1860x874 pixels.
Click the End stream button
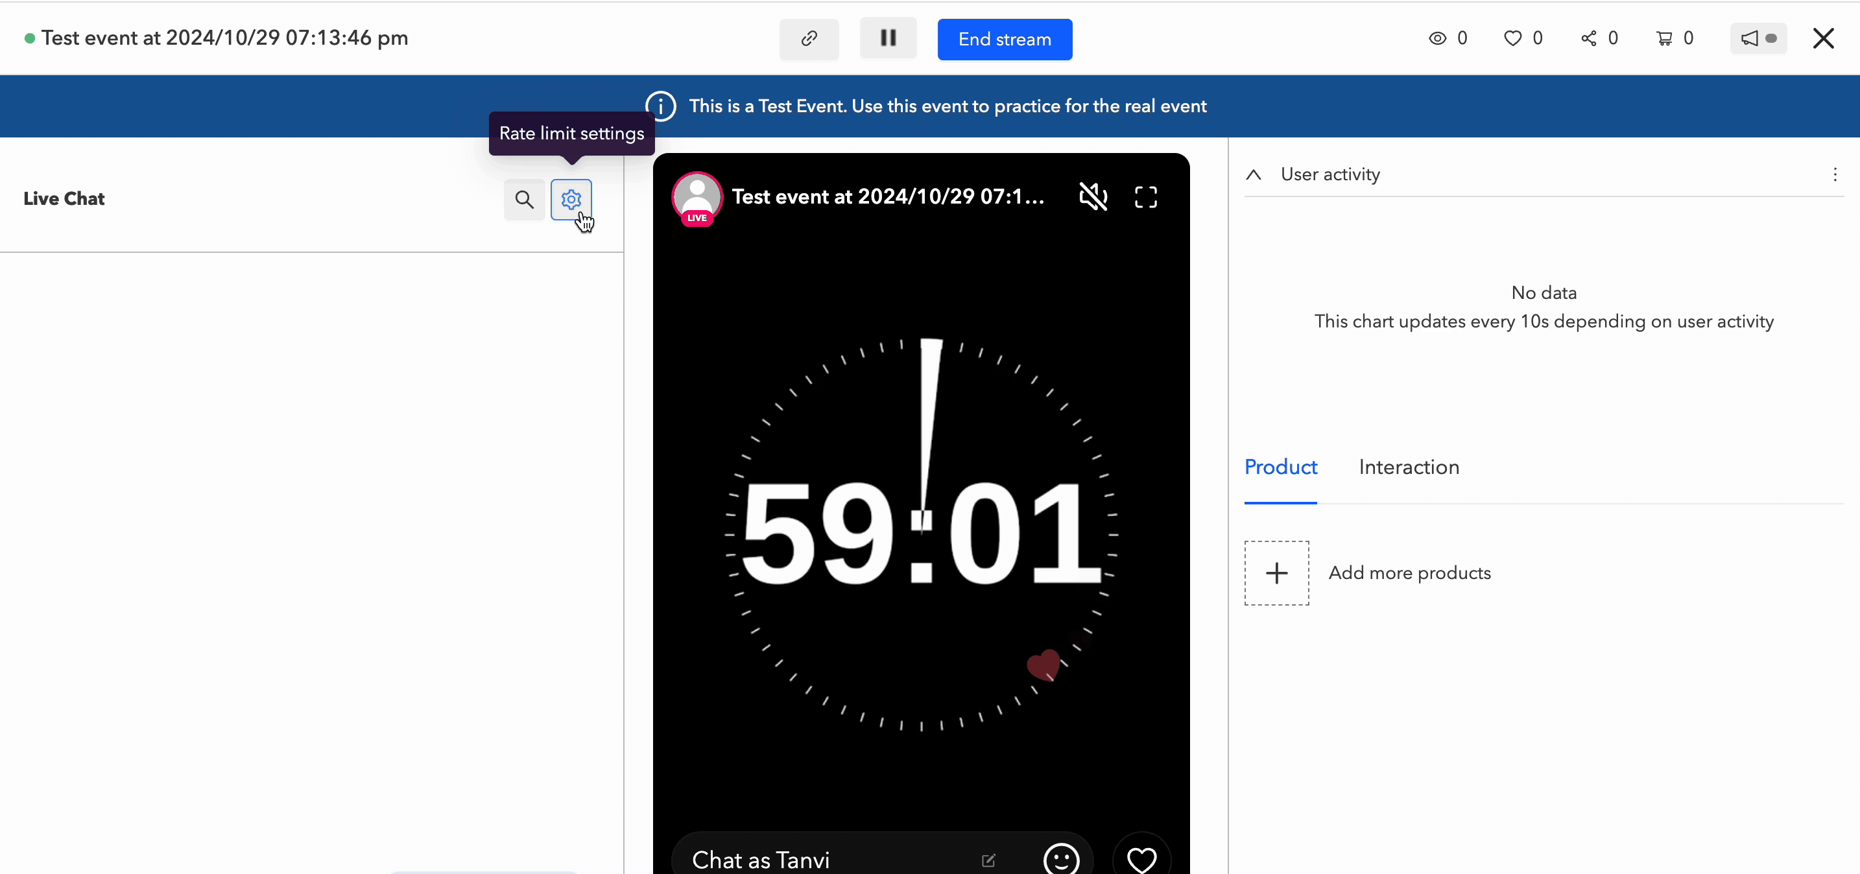1005,39
